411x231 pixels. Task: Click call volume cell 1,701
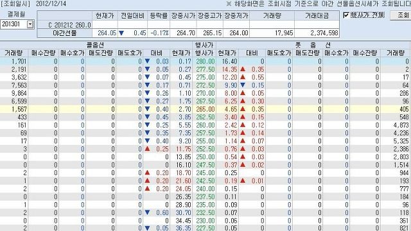coord(14,62)
